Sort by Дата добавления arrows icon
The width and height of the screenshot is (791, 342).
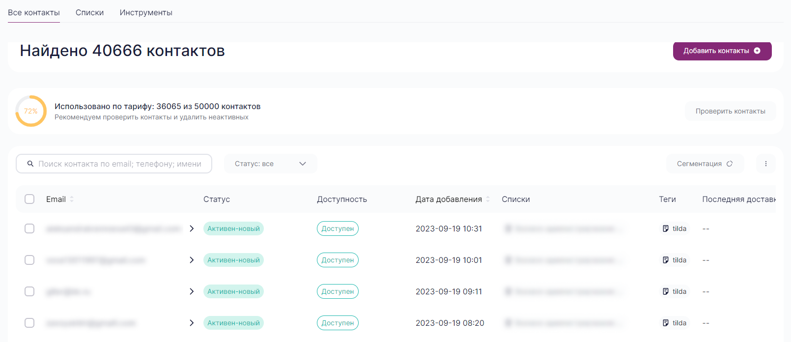(x=488, y=199)
